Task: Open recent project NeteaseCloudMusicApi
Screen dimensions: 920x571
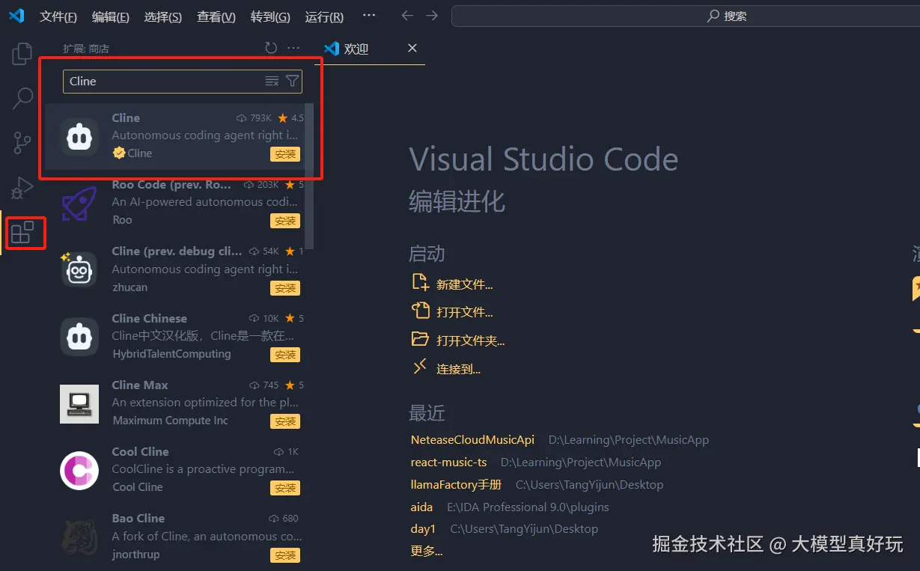Action: [472, 440]
